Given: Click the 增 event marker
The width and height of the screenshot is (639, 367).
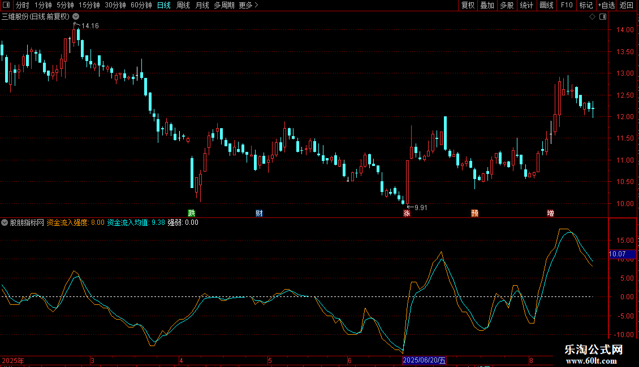Looking at the screenshot, I should [550, 213].
